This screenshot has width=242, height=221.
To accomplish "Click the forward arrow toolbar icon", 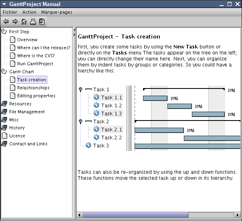I will coord(15,22).
